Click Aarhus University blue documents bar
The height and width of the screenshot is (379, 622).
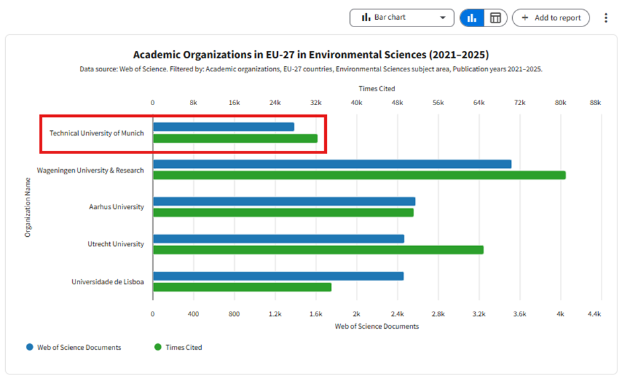point(285,201)
